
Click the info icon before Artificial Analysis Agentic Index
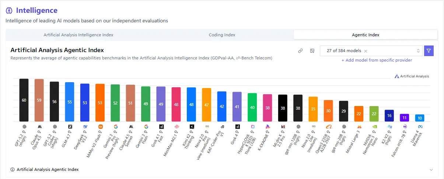pos(13,169)
